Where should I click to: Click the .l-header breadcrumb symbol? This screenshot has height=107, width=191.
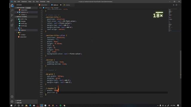pos(56,8)
